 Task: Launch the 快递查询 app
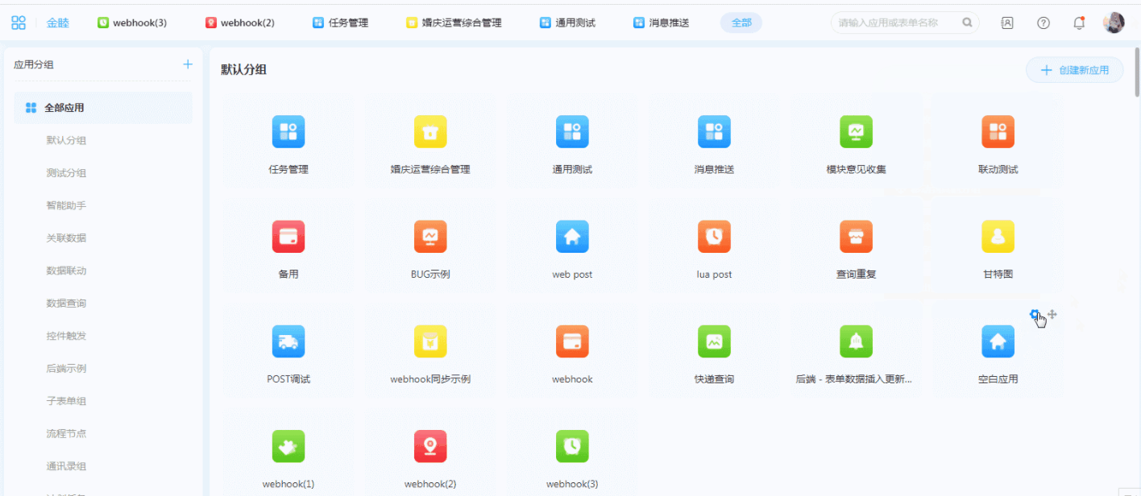pyautogui.click(x=714, y=341)
